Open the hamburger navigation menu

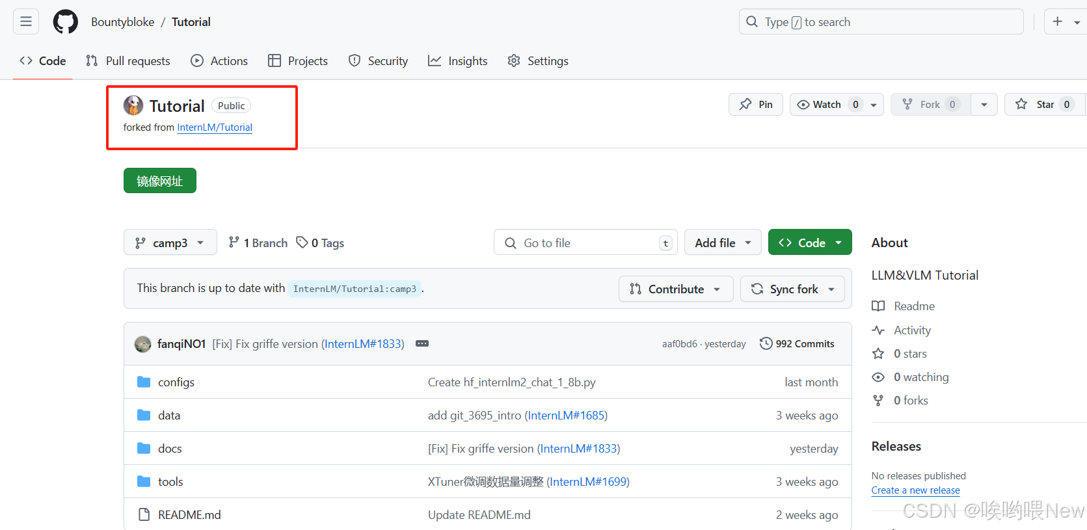[26, 21]
